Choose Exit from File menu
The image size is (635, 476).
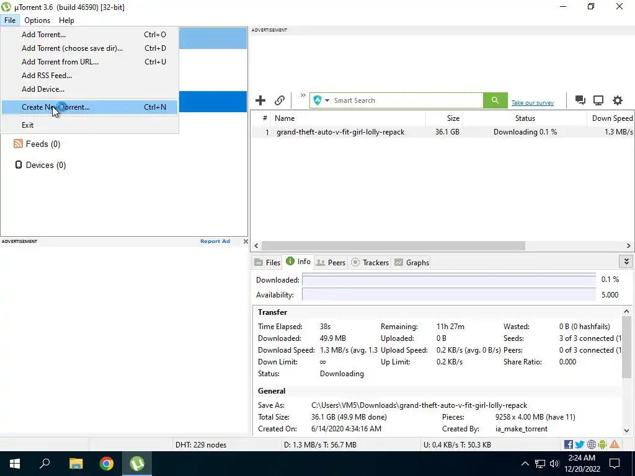point(89,125)
